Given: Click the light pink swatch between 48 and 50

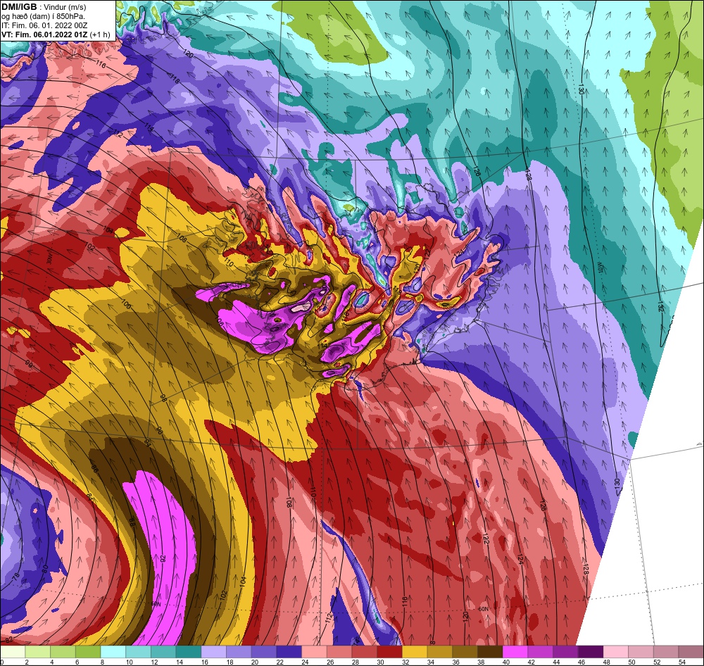Looking at the screenshot, I should [x=617, y=652].
